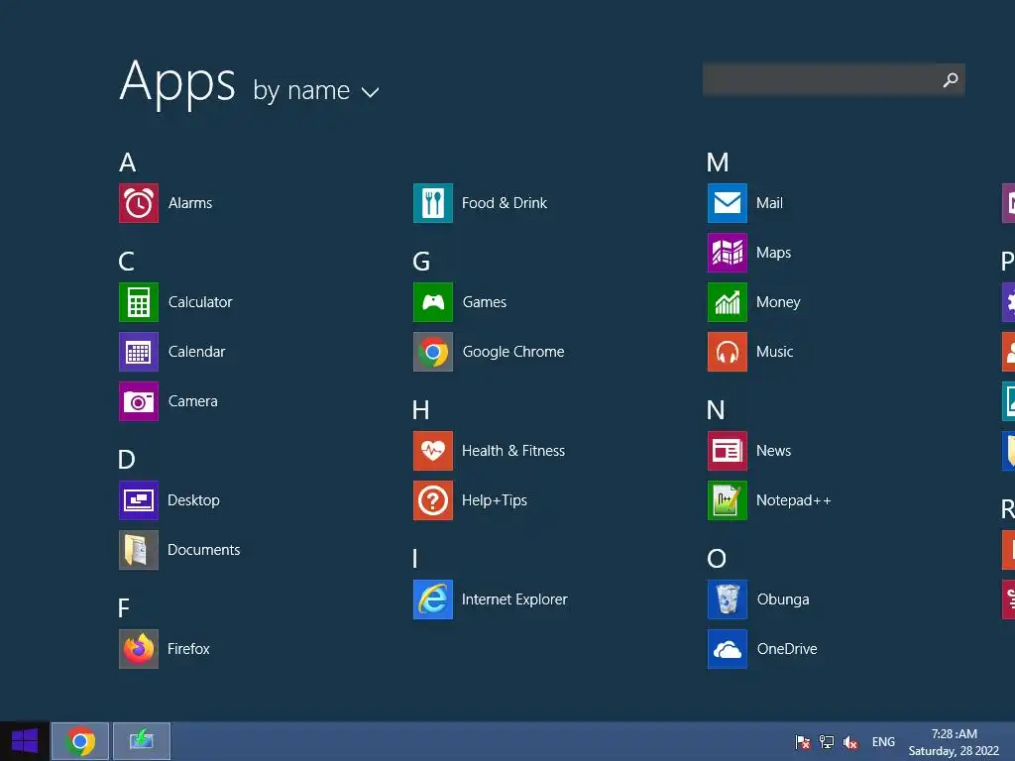The image size is (1015, 761).
Task: Open the News app icon
Action: (728, 451)
